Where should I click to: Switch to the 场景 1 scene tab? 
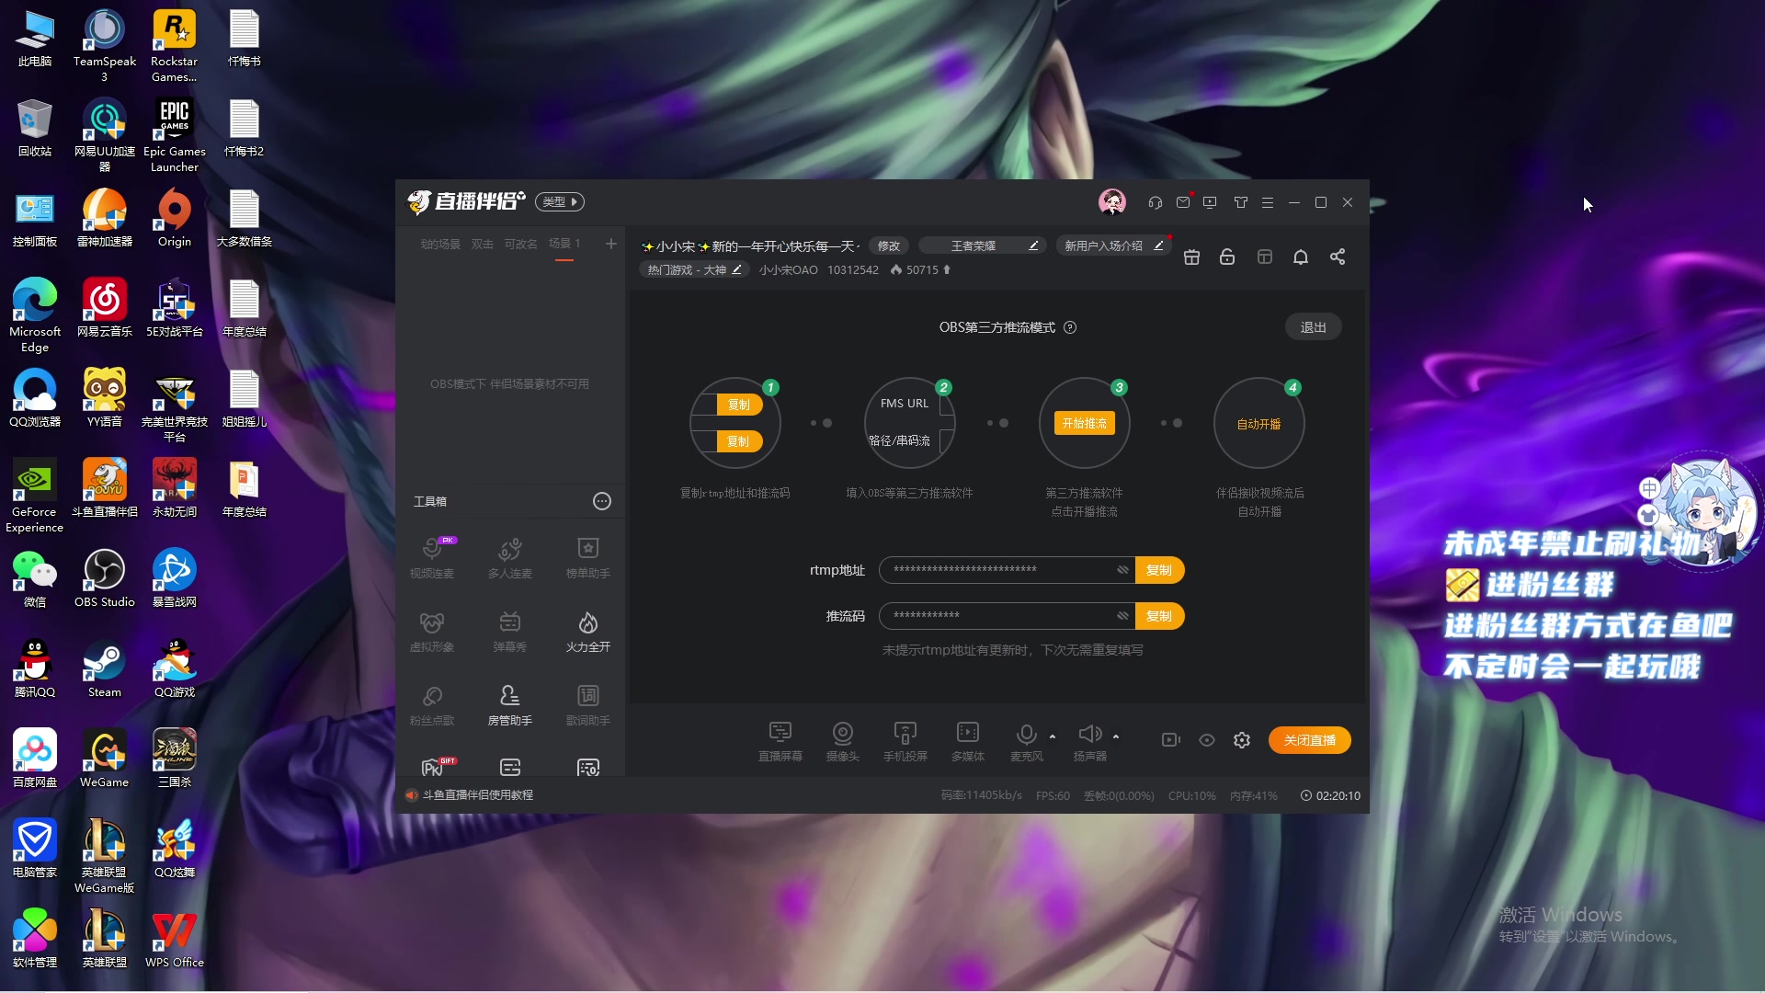pyautogui.click(x=564, y=244)
